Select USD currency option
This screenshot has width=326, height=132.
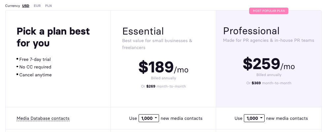pyautogui.click(x=25, y=6)
